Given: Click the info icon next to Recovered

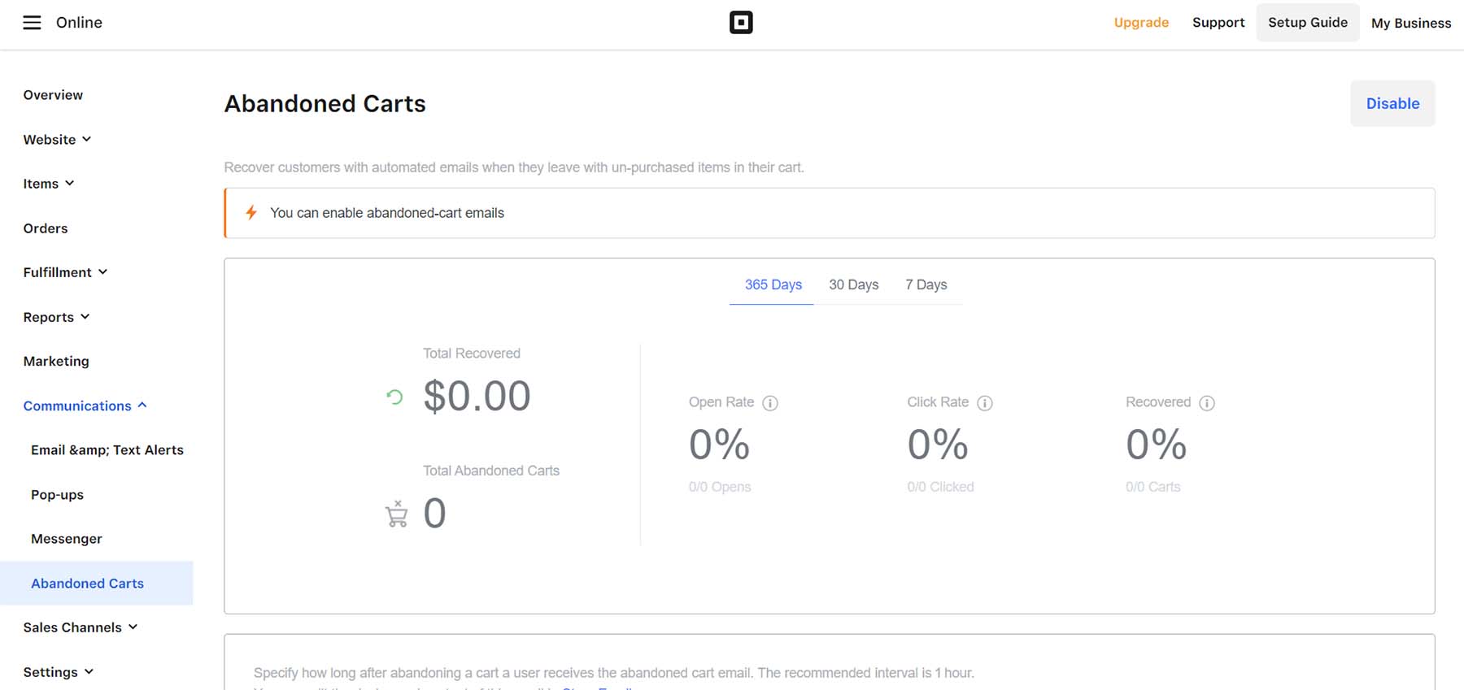Looking at the screenshot, I should pyautogui.click(x=1207, y=402).
